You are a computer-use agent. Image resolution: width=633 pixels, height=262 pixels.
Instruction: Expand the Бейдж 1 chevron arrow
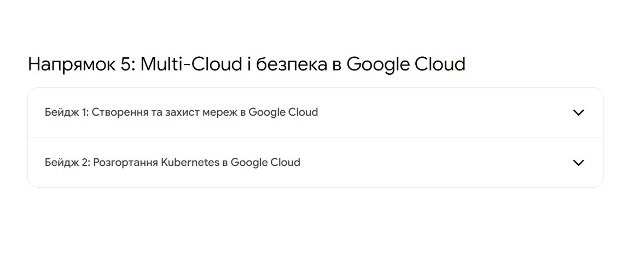578,112
